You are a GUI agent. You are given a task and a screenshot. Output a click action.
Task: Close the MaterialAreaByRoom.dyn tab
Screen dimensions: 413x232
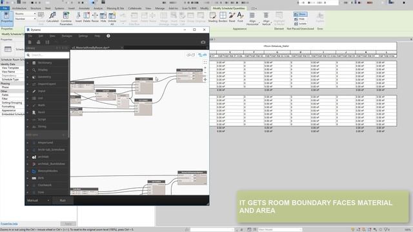tap(122, 48)
